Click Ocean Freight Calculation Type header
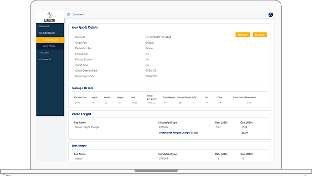 (x=167, y=123)
